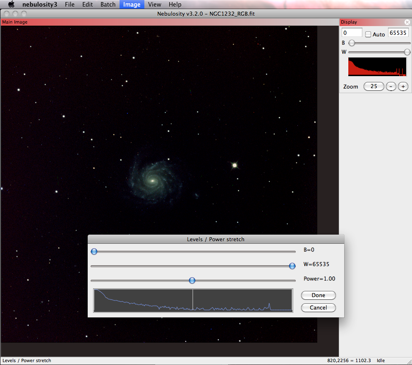Click the Levels dialog histogram graph
412x365 pixels.
[x=193, y=300]
